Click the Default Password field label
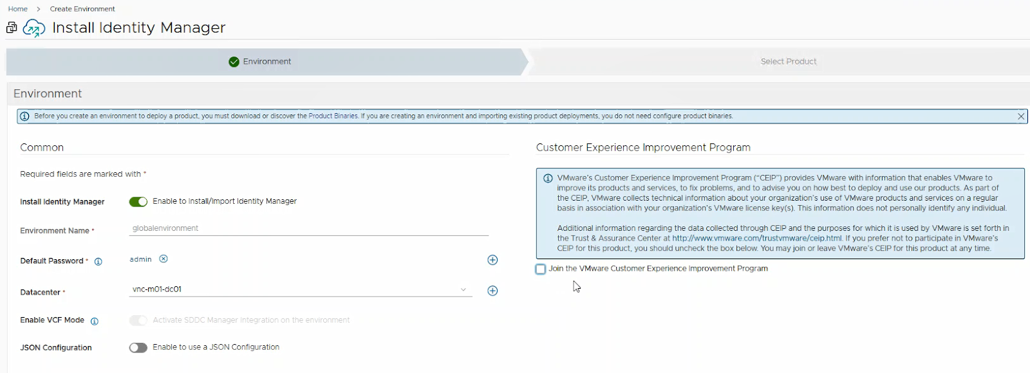This screenshot has width=1030, height=373. 52,261
